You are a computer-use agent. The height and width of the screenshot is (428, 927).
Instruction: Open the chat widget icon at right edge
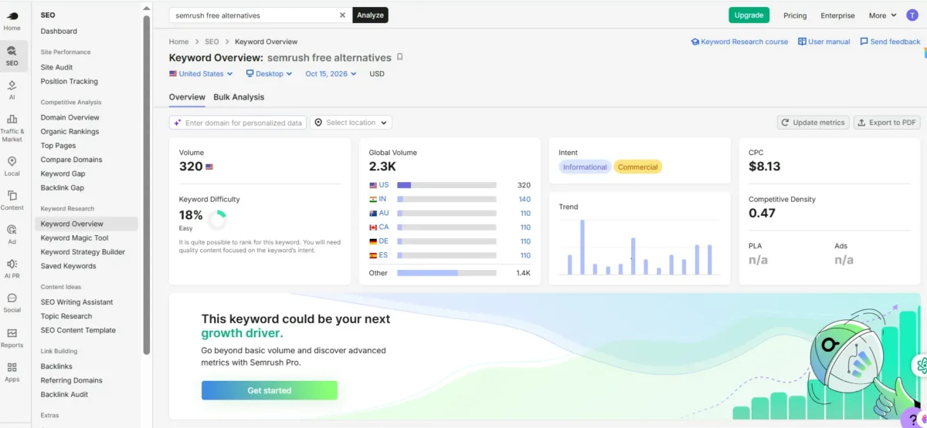(x=921, y=366)
